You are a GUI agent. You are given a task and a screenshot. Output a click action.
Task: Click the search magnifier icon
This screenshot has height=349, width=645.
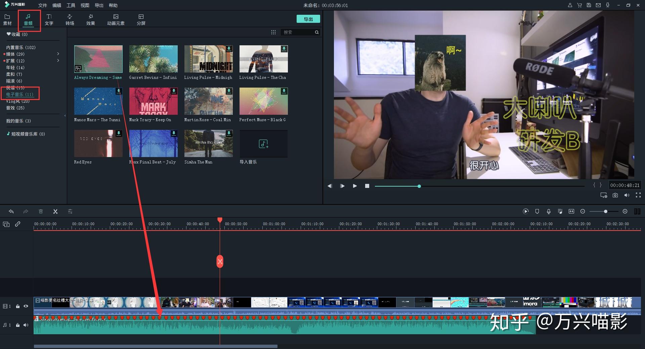tap(317, 32)
